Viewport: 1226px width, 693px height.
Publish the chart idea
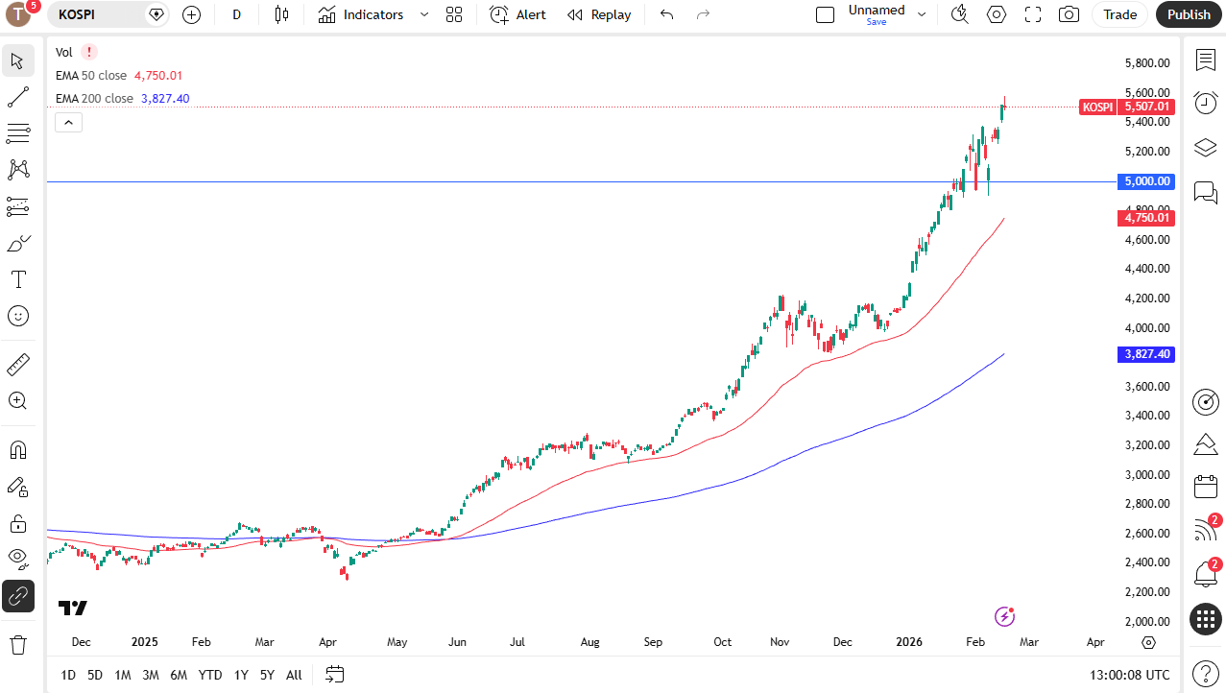[x=1189, y=14]
